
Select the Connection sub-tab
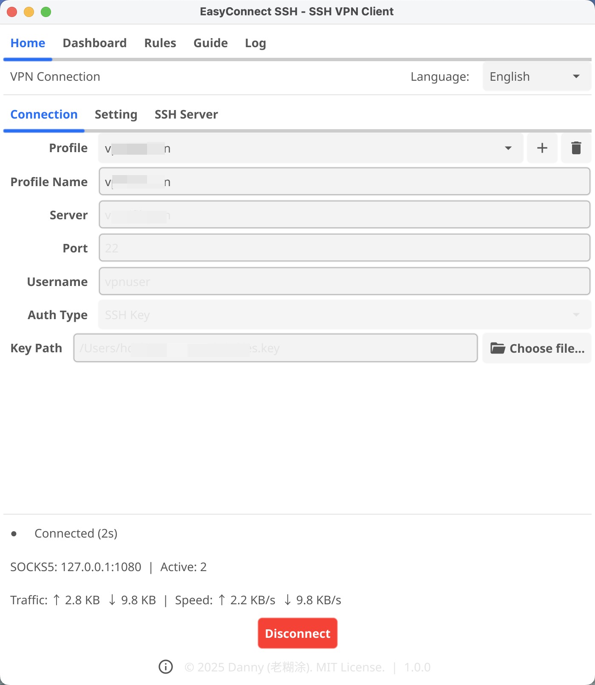point(44,114)
